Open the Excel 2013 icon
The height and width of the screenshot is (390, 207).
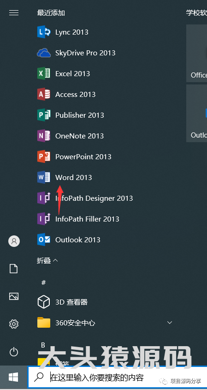point(44,73)
